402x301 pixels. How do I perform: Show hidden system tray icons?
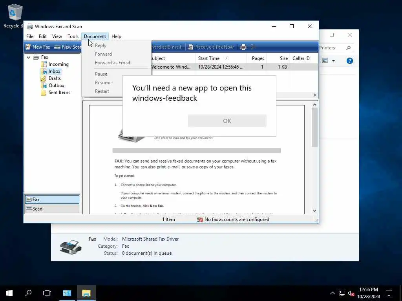click(332, 293)
